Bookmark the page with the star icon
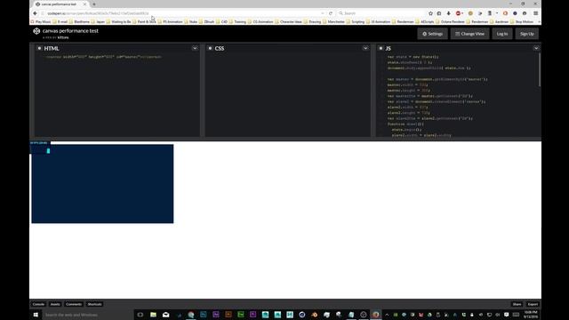Image resolution: width=569 pixels, height=320 pixels. 430,13
